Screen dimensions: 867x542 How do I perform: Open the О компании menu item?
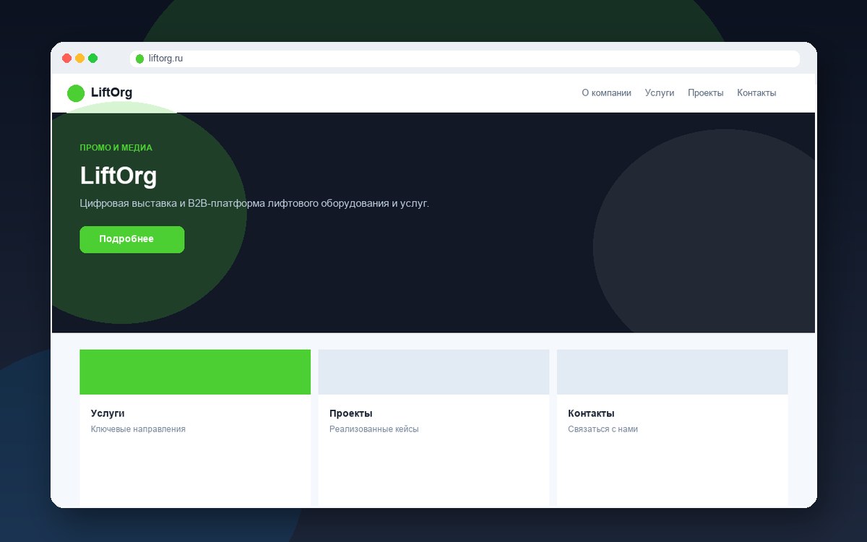click(606, 93)
